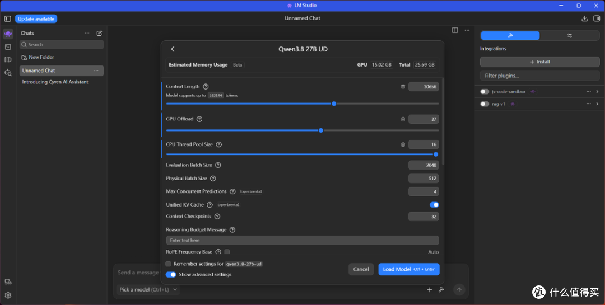This screenshot has height=305, width=605.
Task: Click the chats Search field
Action: click(x=62, y=45)
